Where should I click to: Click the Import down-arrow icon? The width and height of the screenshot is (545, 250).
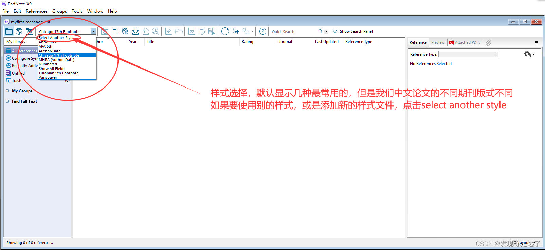[135, 31]
